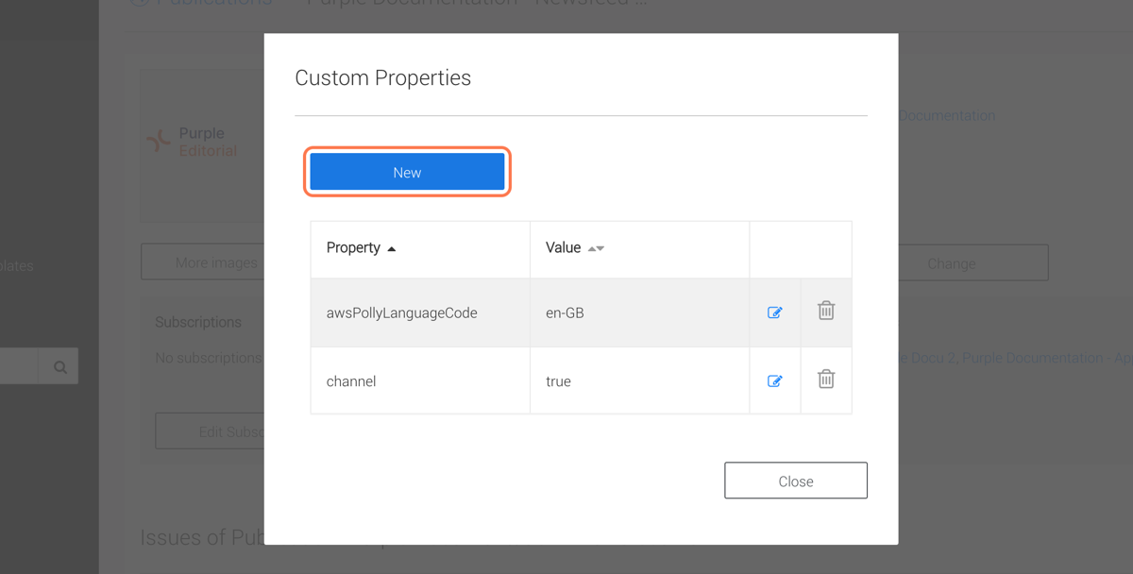Click the search magnifier icon in background

[59, 367]
